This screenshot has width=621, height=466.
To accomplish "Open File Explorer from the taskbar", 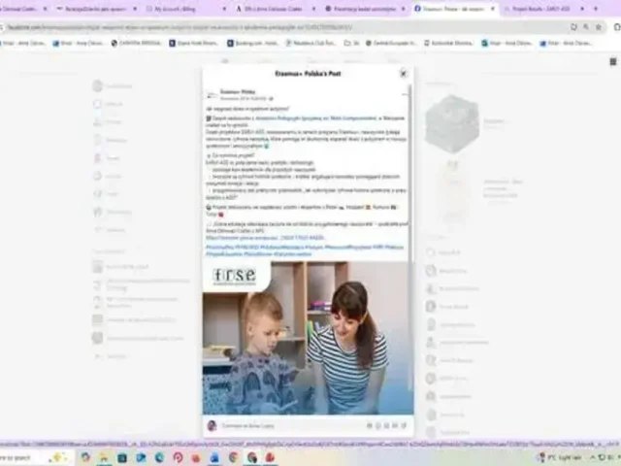I will point(104,457).
